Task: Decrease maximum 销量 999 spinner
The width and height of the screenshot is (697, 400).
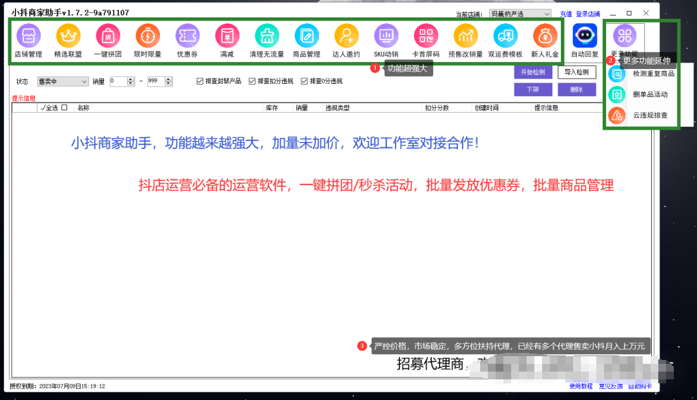Action: point(168,84)
